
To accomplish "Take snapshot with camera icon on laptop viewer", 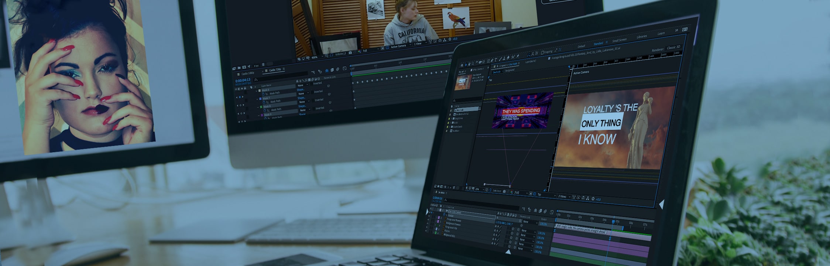I will pos(504,191).
